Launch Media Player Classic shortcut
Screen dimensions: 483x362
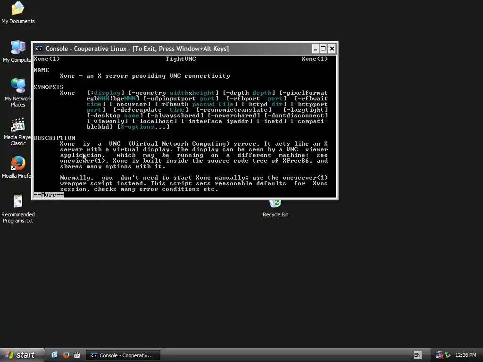coord(18,132)
